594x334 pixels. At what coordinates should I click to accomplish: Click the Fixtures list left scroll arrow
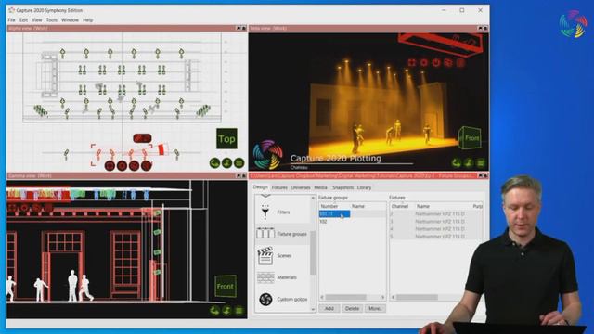tap(393, 297)
